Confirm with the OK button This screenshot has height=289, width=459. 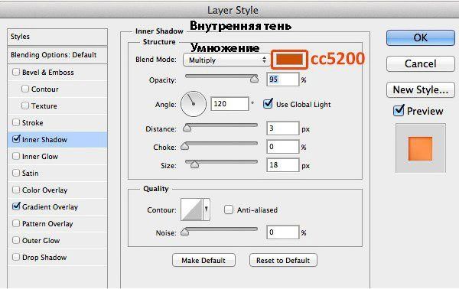click(421, 37)
